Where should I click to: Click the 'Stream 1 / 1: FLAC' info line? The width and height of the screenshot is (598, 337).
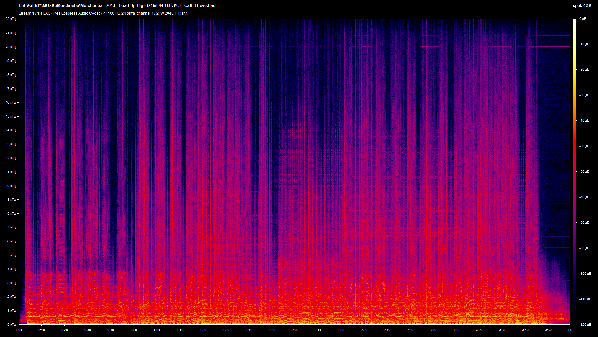[x=103, y=13]
